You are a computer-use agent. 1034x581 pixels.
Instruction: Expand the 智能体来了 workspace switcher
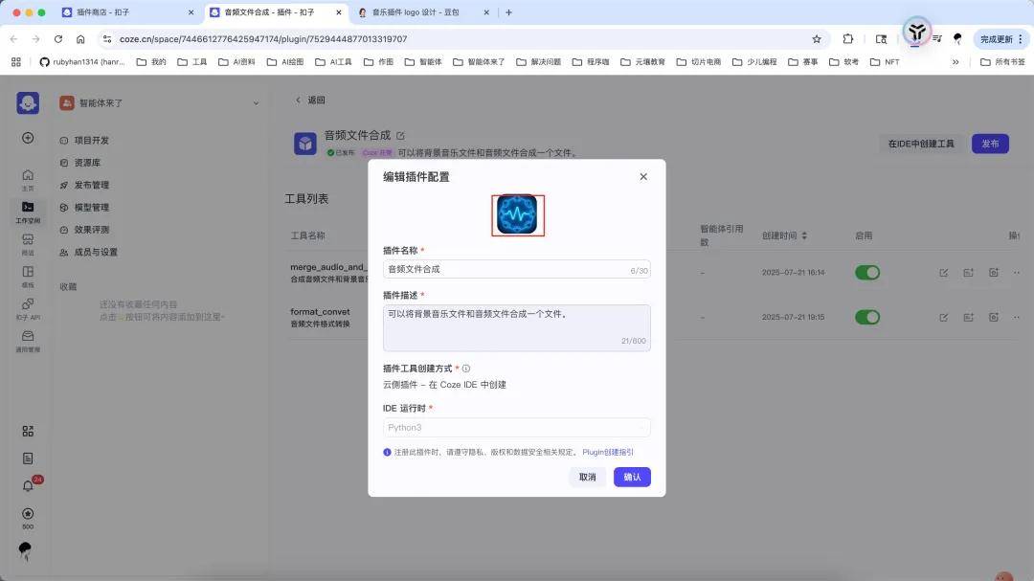point(256,103)
